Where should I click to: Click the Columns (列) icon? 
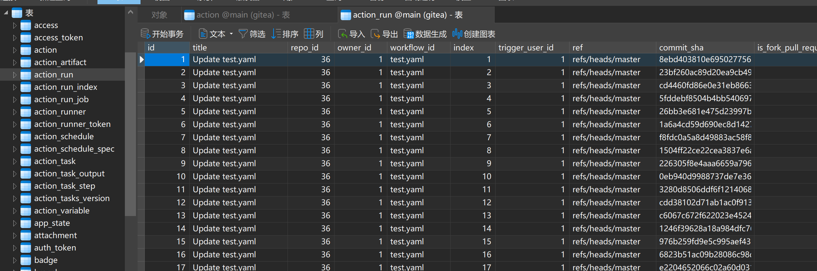tap(309, 34)
